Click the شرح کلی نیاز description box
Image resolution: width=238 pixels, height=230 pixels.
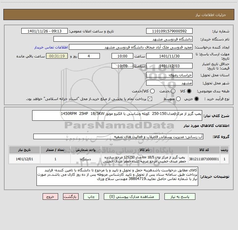coord(117,115)
